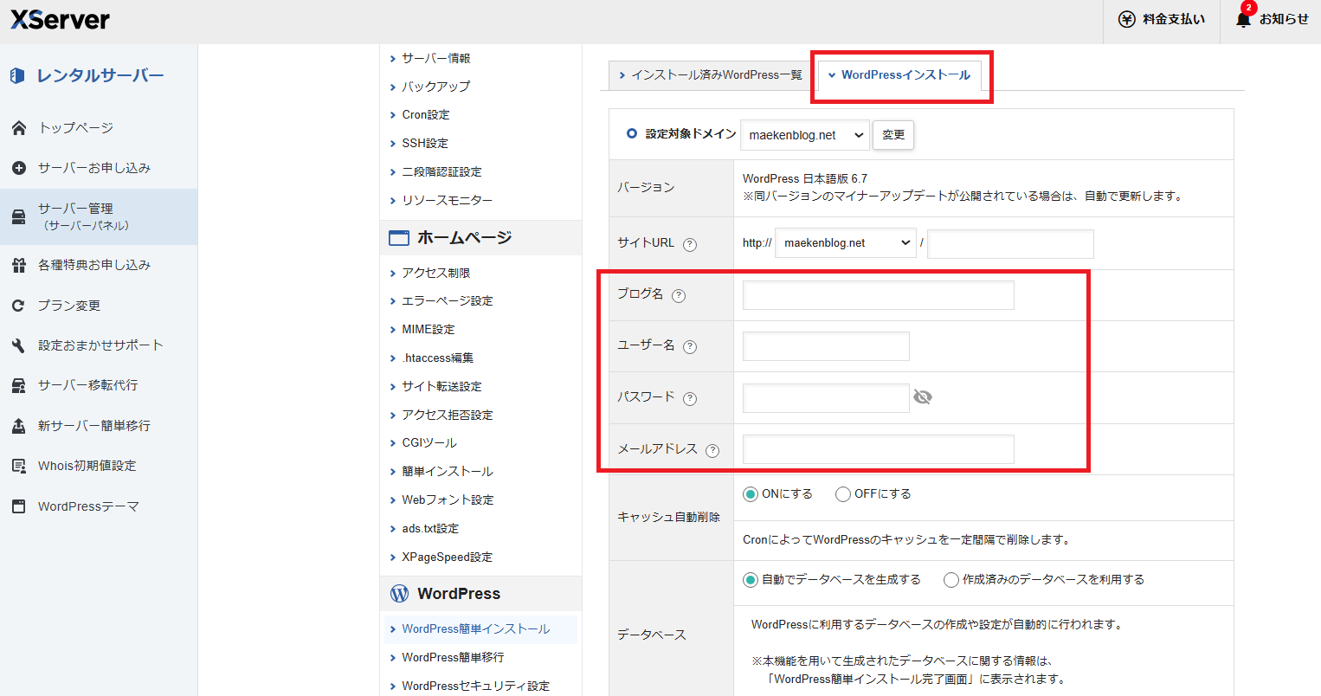This screenshot has width=1321, height=696.
Task: Open プラン変更 in the left menu
Action: click(69, 306)
